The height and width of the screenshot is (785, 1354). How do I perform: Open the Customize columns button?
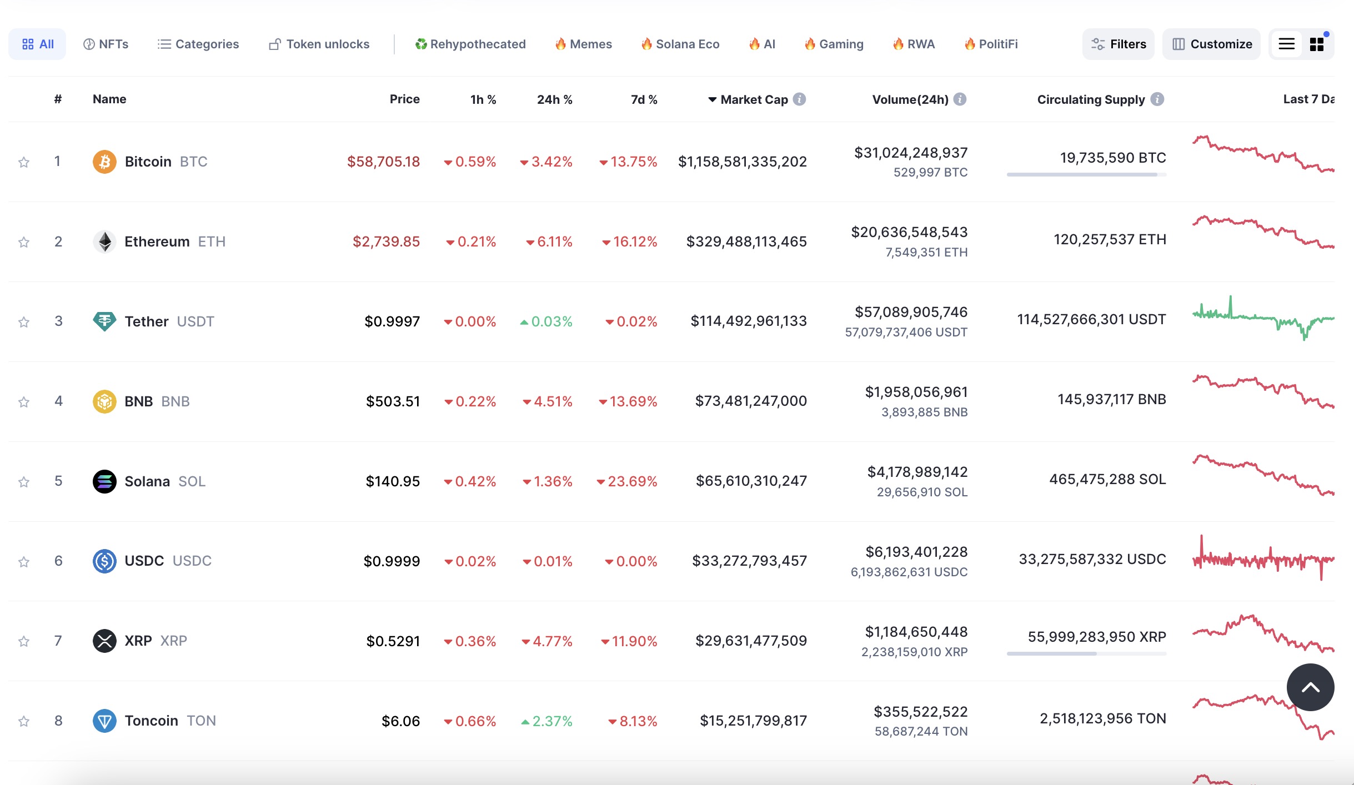(1211, 44)
